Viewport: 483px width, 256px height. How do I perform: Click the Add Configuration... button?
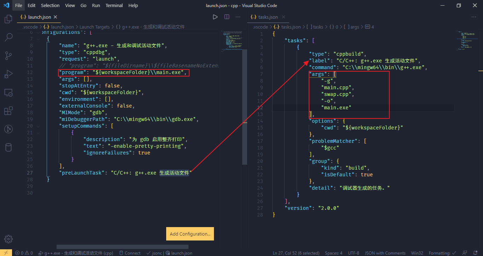190,234
